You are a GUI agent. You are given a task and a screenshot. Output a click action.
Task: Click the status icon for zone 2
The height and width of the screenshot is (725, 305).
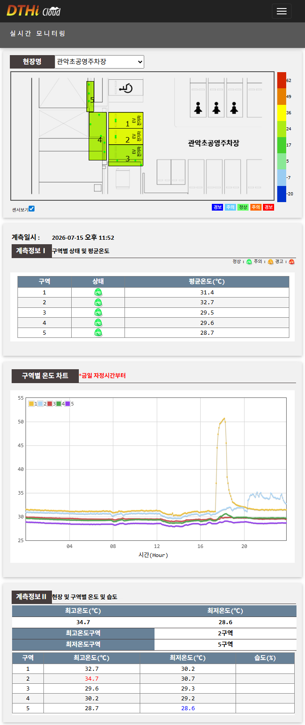[98, 302]
